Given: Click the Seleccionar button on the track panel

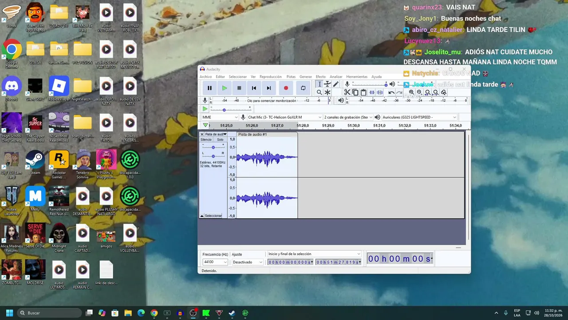Looking at the screenshot, I should point(213,216).
